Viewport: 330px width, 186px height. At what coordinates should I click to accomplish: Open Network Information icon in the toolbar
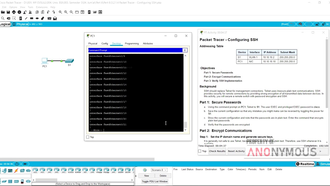[x=19, y=12]
